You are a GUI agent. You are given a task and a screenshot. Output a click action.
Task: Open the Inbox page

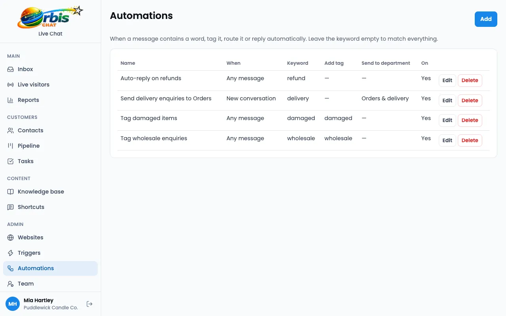pos(50,69)
